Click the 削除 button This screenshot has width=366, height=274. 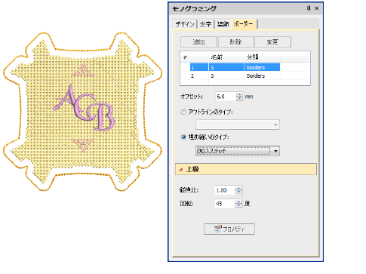tap(236, 42)
